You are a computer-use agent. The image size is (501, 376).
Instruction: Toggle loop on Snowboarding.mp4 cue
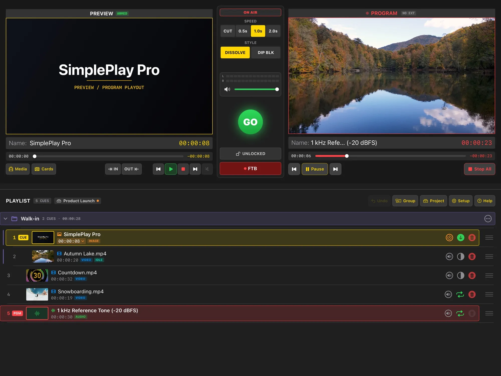tap(460, 294)
